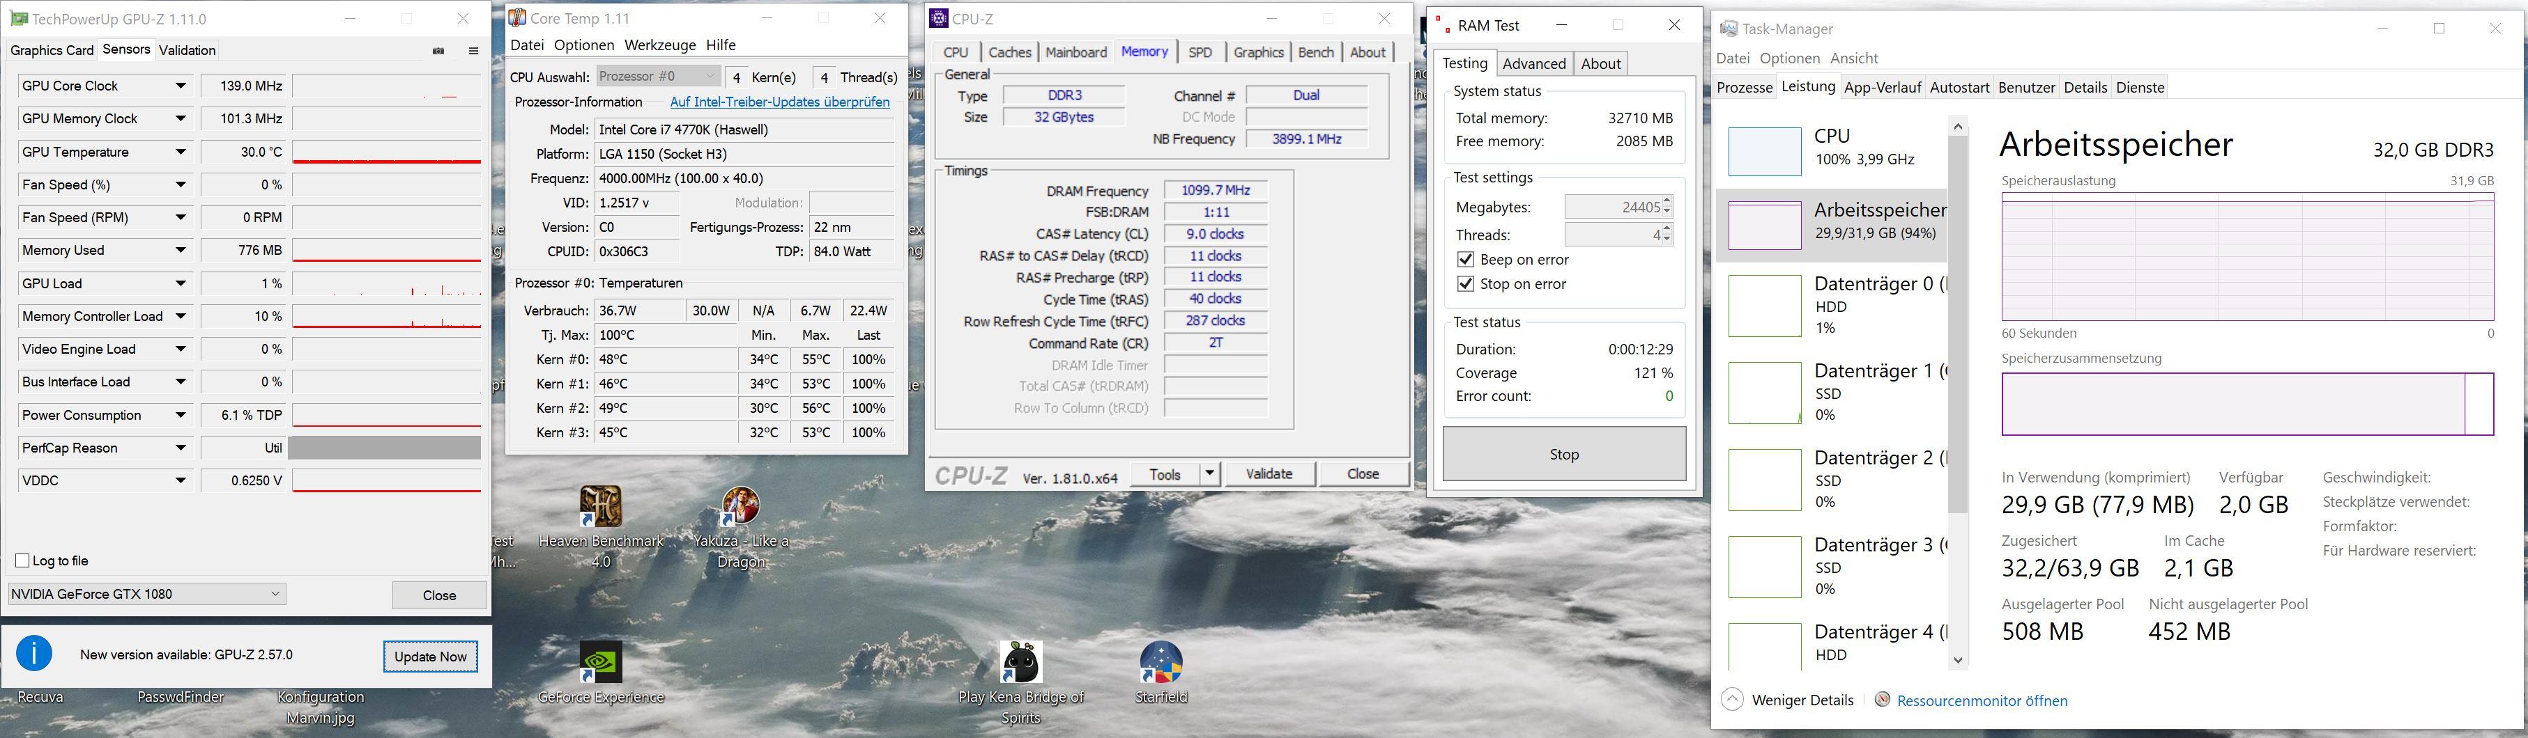Open Task-Manager Ansicht menu
Screen dimensions: 2528x738
tap(1854, 58)
